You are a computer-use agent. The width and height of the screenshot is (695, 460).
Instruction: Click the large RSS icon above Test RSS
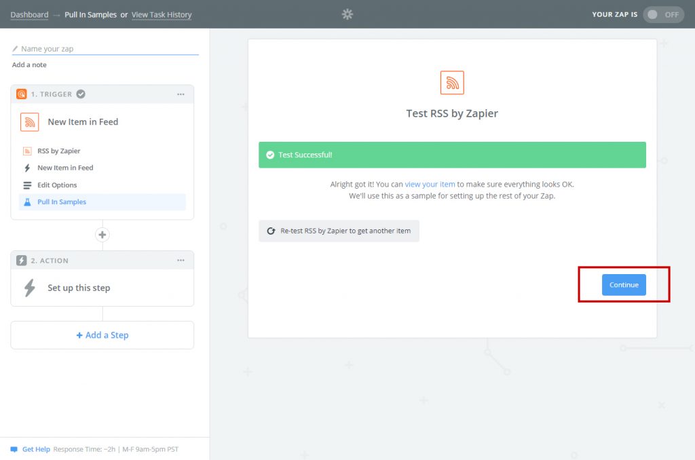click(x=452, y=83)
